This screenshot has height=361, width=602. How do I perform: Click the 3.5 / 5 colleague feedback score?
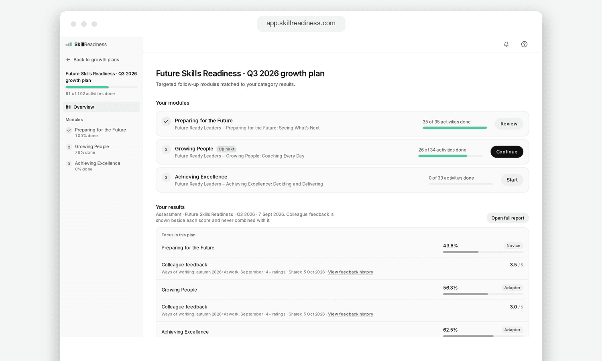click(x=517, y=265)
